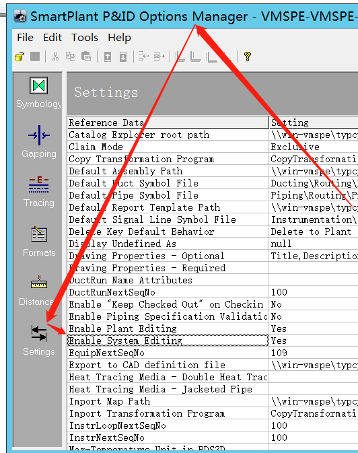Select the Import Map Path row
Viewport: 358px width, 453px height.
[x=168, y=402]
